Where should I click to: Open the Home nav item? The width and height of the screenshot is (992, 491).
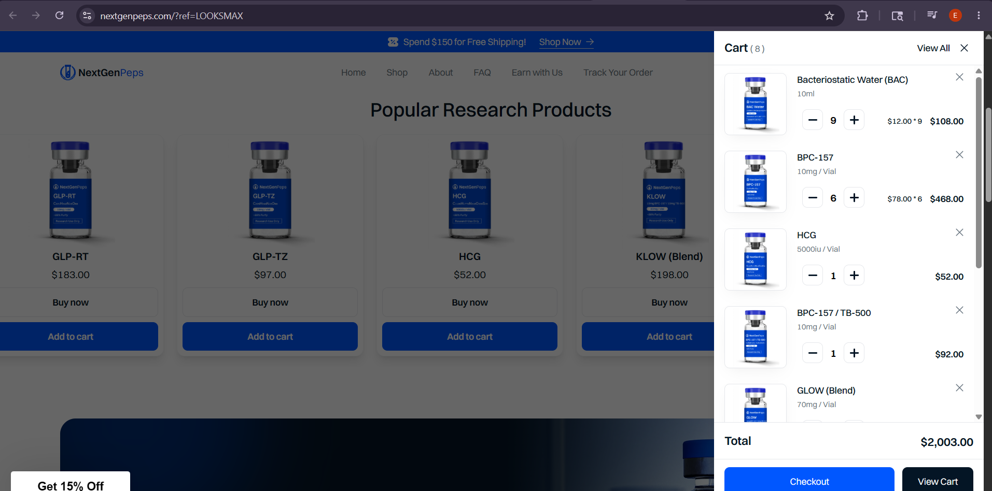(x=354, y=73)
